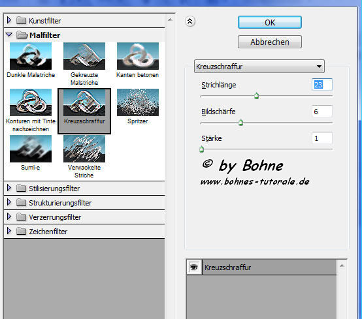The width and height of the screenshot is (362, 319).
Task: Choose the Gekreuzte Malstriche filter thumbnail
Action: pyautogui.click(x=84, y=56)
